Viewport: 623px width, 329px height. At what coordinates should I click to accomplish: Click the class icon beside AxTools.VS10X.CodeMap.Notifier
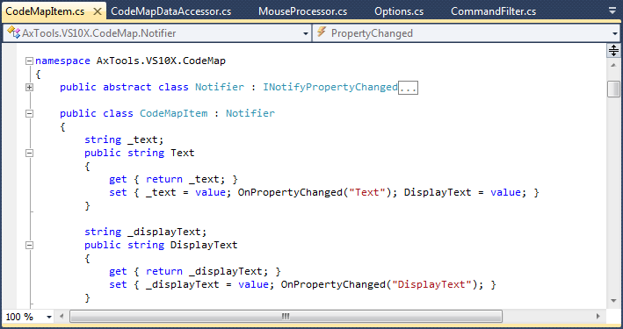point(13,32)
